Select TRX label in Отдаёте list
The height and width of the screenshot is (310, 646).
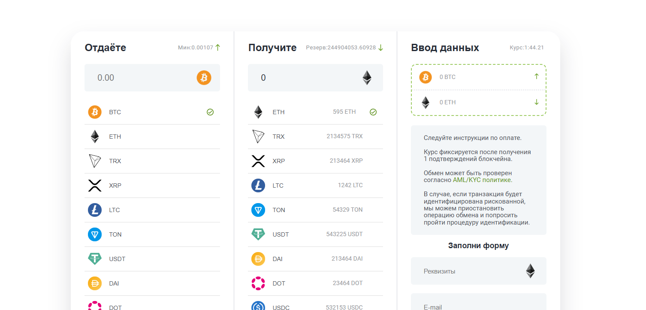pyautogui.click(x=115, y=161)
